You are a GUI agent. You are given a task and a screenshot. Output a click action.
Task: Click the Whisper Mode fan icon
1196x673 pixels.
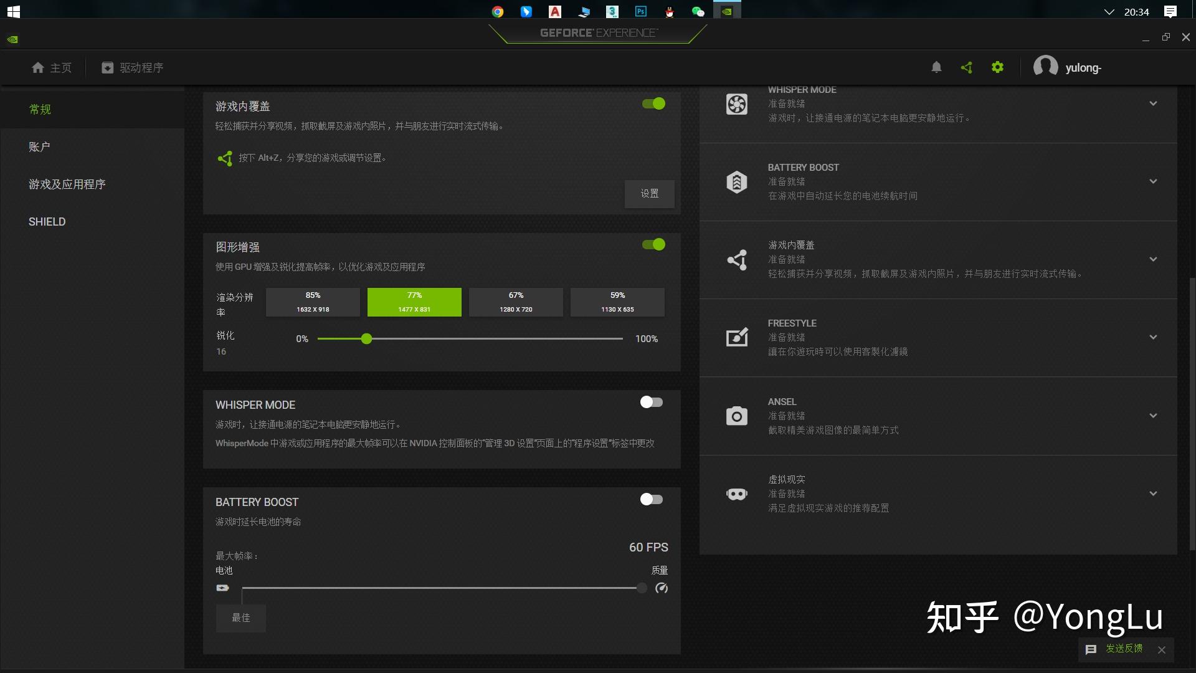[x=736, y=104]
